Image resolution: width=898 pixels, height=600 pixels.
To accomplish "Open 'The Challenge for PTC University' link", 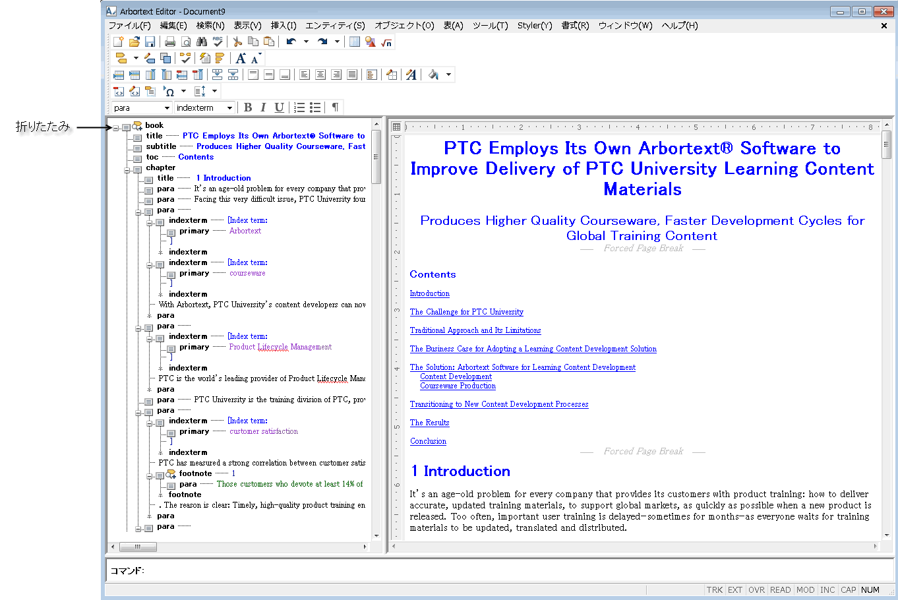I will point(467,312).
